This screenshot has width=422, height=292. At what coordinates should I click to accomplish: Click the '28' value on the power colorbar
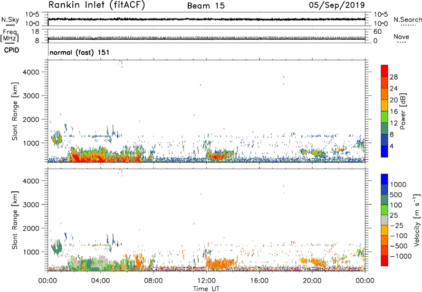394,77
